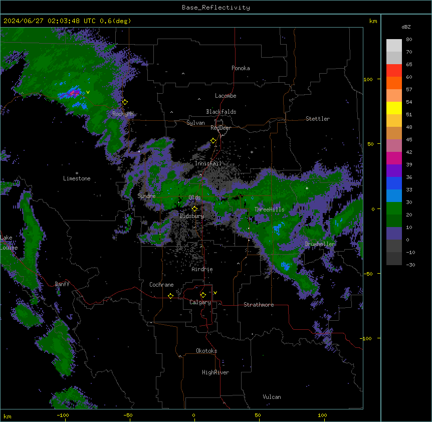This screenshot has width=432, height=422.
Task: Click the light blue swatch between 33 and 30
Action: [394, 196]
